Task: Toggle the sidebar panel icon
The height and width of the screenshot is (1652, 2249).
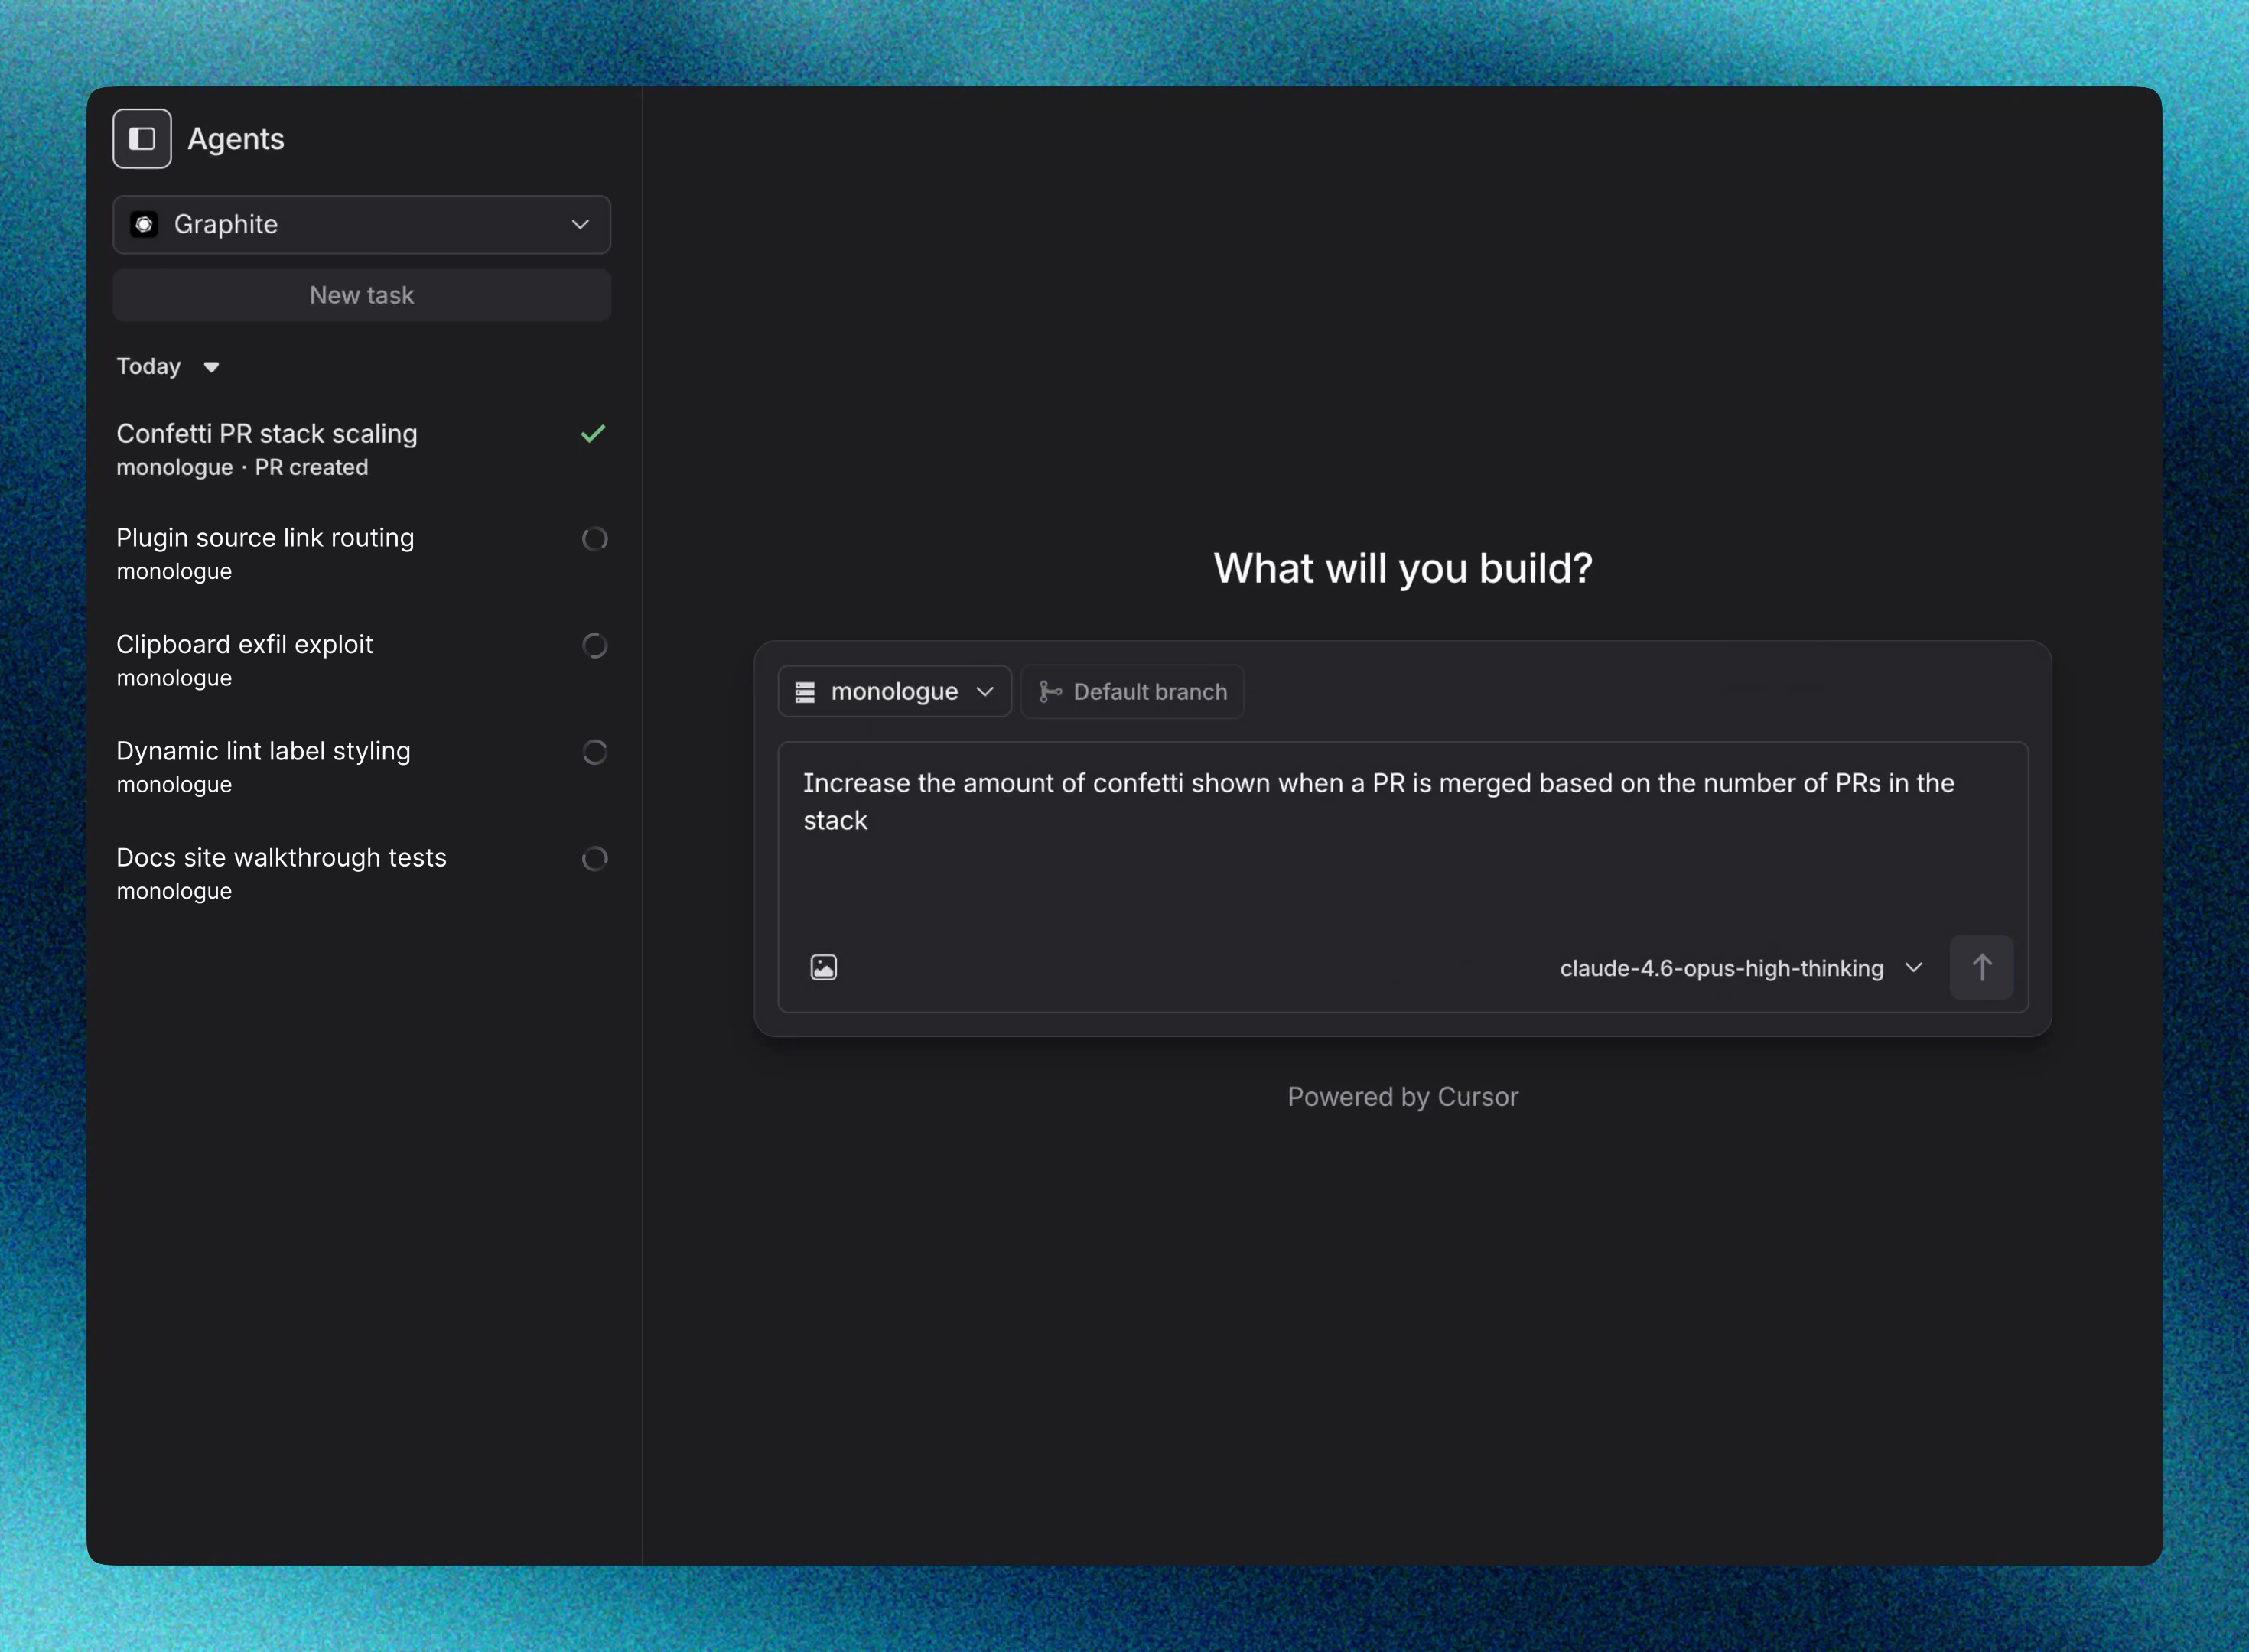Action: 142,139
